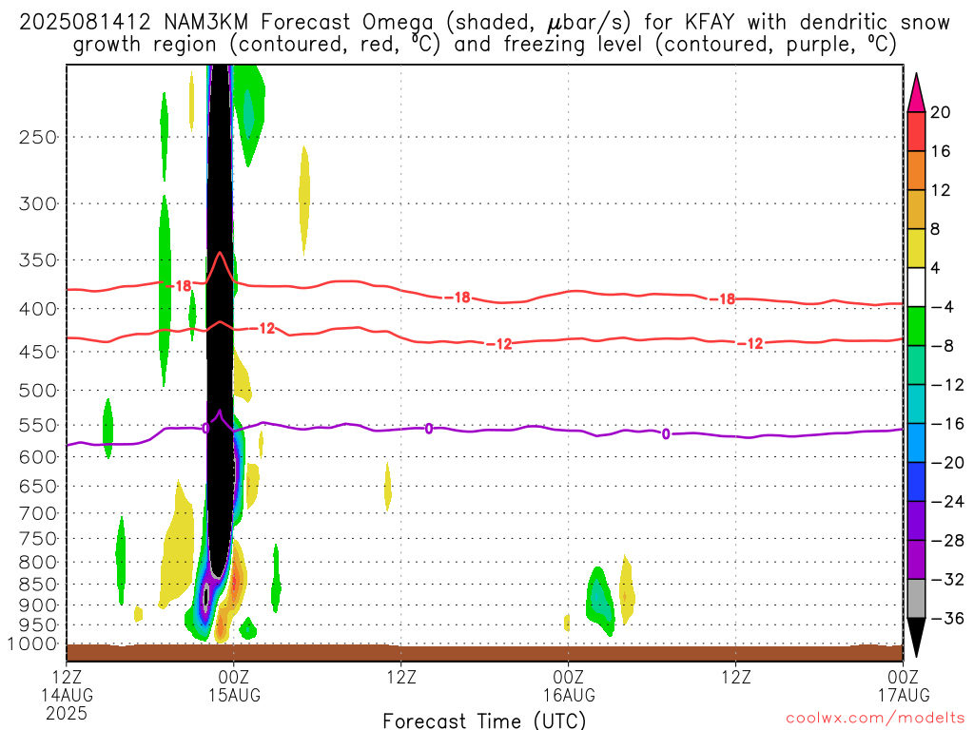Click the 700 pressure level label

pos(38,513)
